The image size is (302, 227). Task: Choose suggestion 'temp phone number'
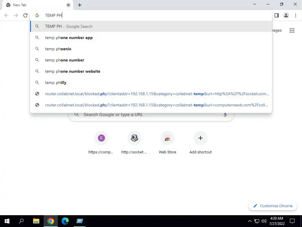pos(151,60)
